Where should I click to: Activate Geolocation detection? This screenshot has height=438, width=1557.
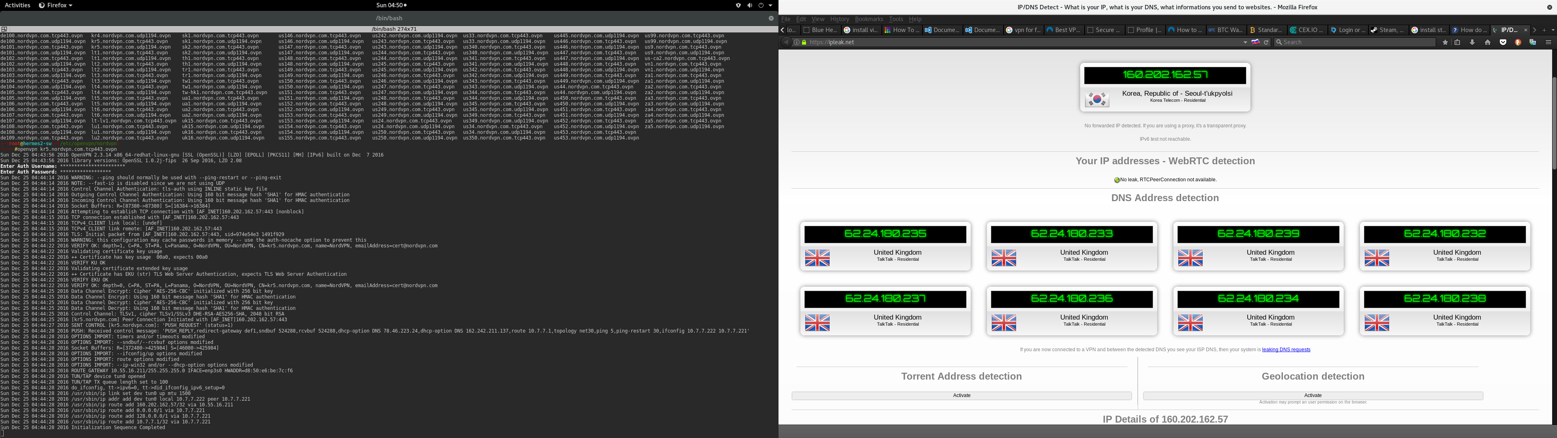(x=1313, y=396)
